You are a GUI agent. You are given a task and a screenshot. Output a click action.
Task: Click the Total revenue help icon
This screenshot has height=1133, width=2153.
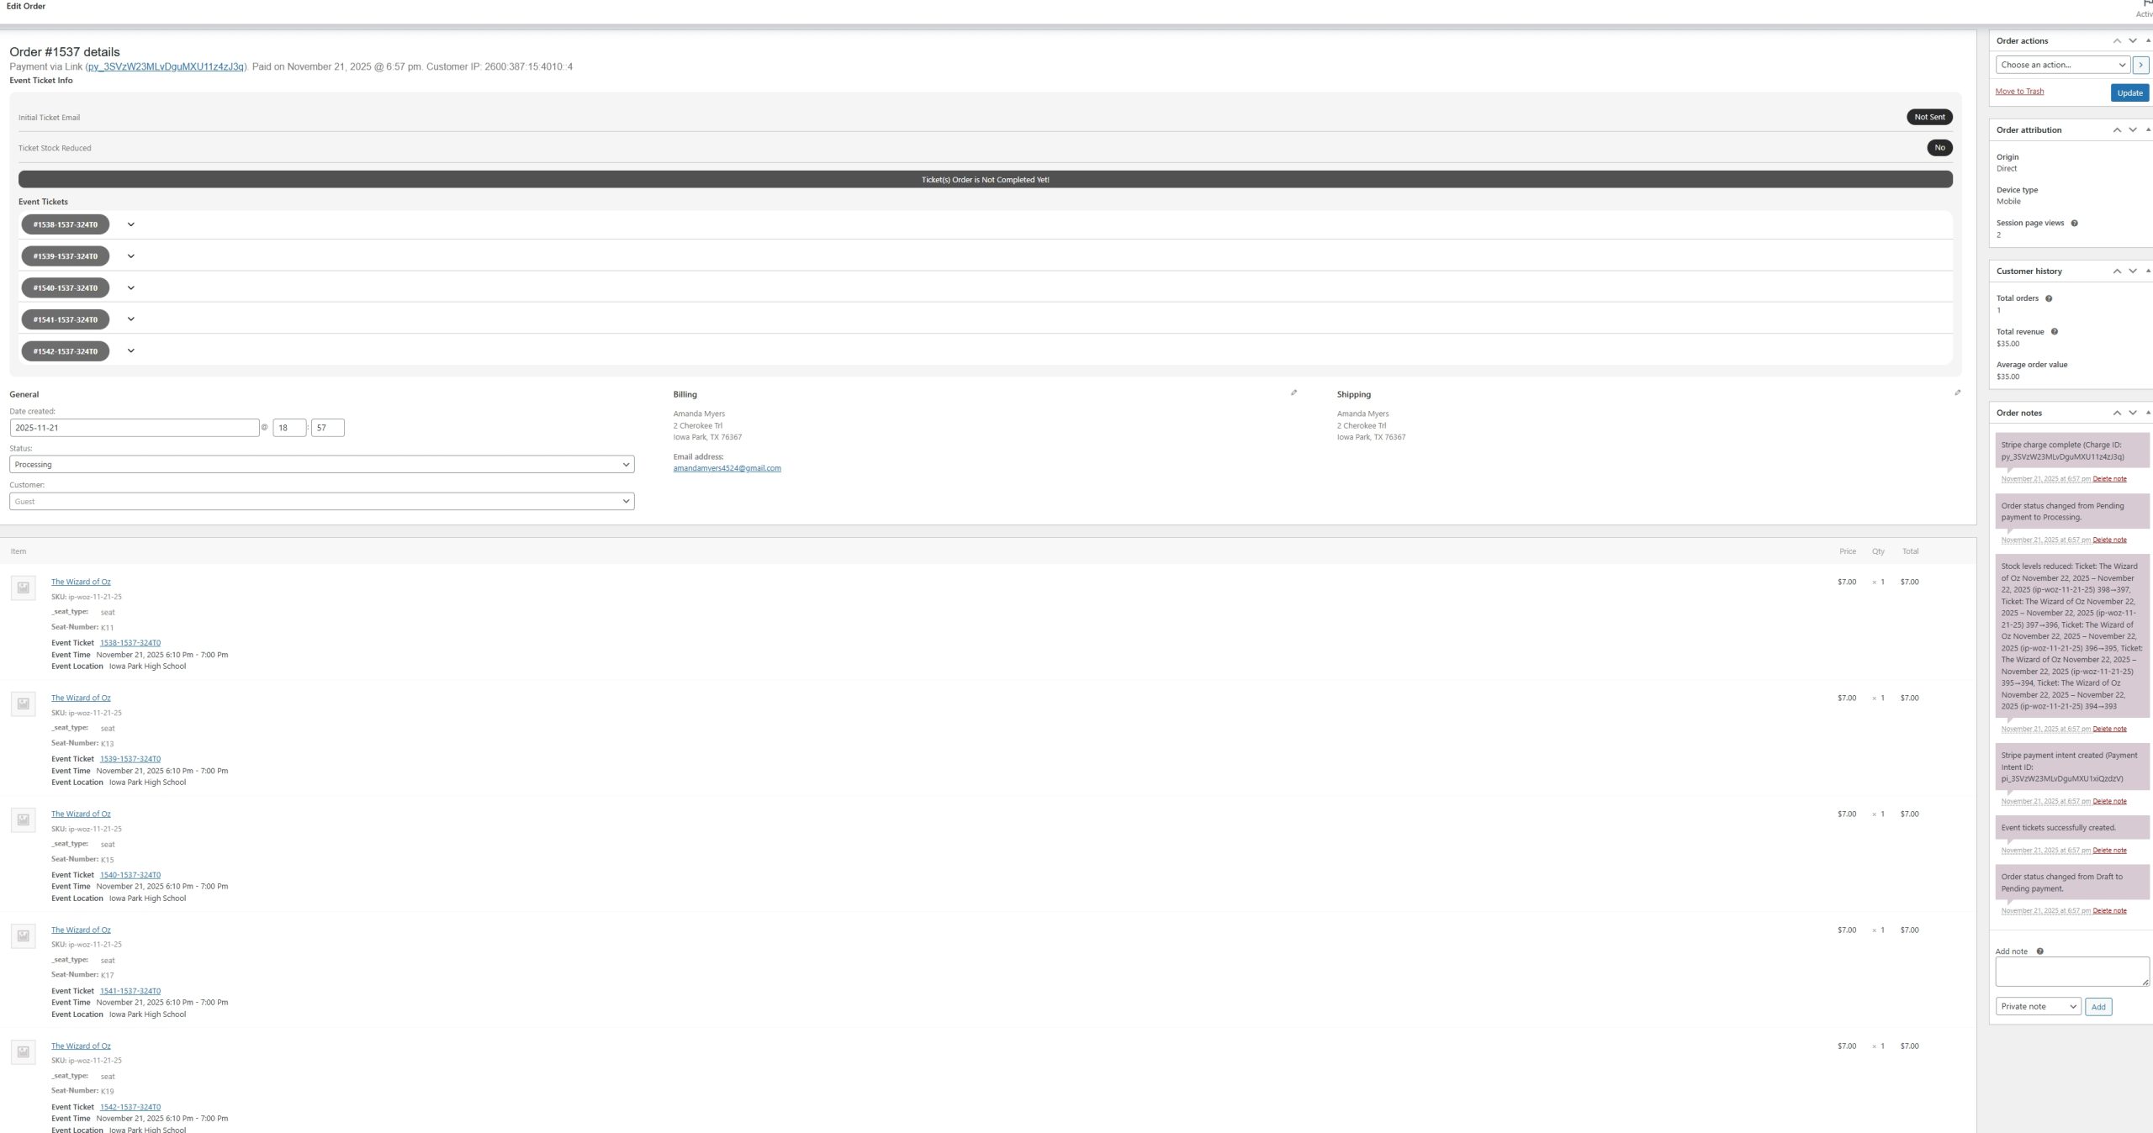[2055, 332]
